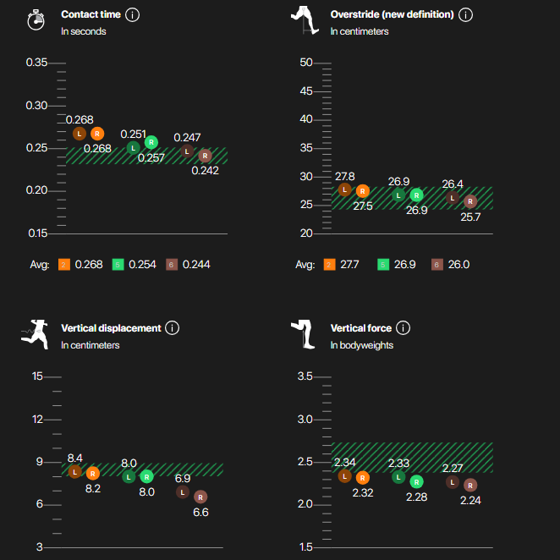Open the Vertical force info tooltip icon
Image resolution: width=560 pixels, height=560 pixels.
[x=404, y=328]
